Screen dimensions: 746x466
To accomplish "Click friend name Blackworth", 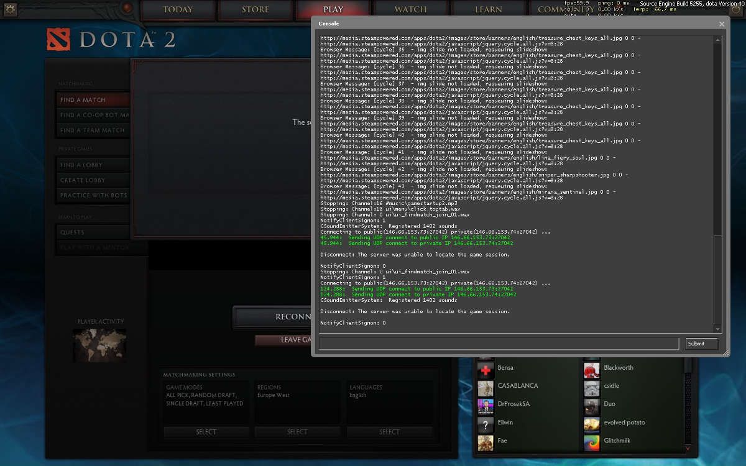I will (619, 368).
